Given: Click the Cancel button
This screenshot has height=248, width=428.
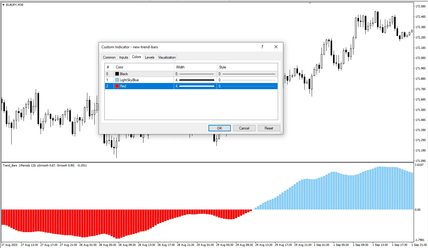Looking at the screenshot, I should (244, 128).
